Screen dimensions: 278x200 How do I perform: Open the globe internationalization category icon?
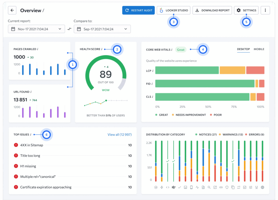263,187
